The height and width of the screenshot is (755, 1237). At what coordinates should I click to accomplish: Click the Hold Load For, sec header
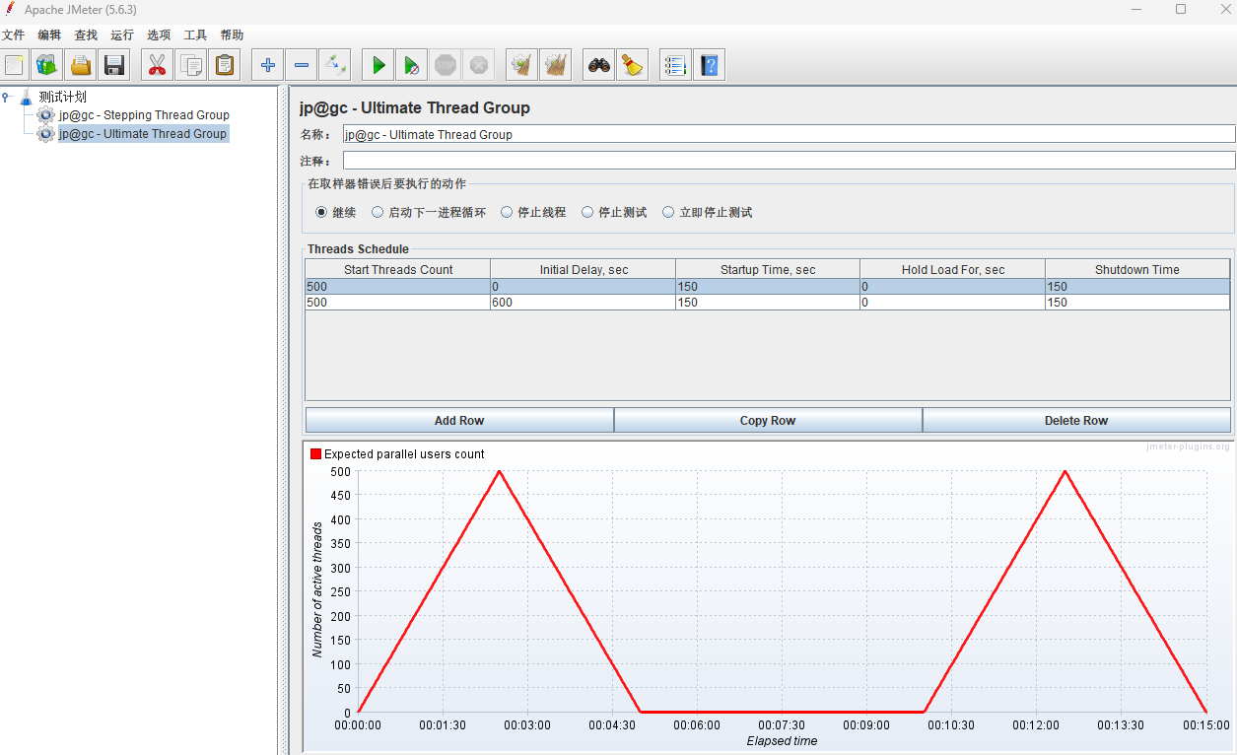[x=953, y=269]
